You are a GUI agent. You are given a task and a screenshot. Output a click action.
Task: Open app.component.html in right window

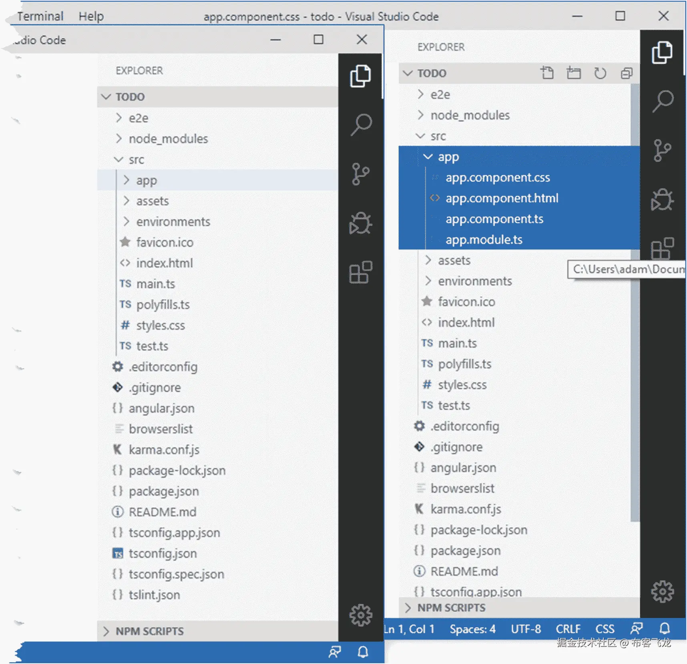519,199
